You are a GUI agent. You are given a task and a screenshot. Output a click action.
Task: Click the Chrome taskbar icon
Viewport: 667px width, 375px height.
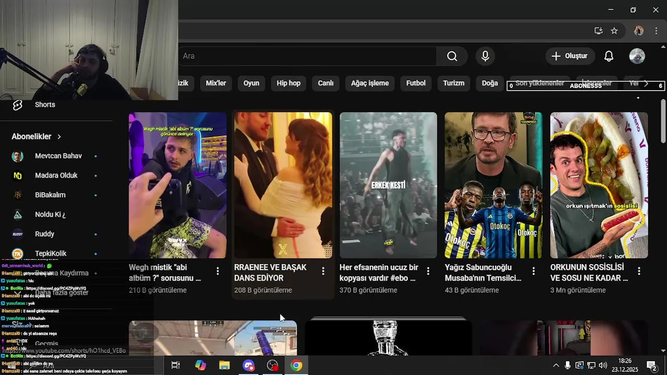click(x=297, y=366)
